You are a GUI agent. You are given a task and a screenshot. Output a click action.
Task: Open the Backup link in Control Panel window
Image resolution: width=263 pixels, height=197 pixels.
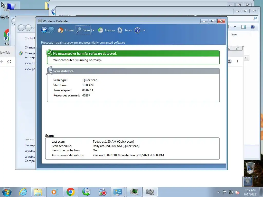tap(30, 145)
